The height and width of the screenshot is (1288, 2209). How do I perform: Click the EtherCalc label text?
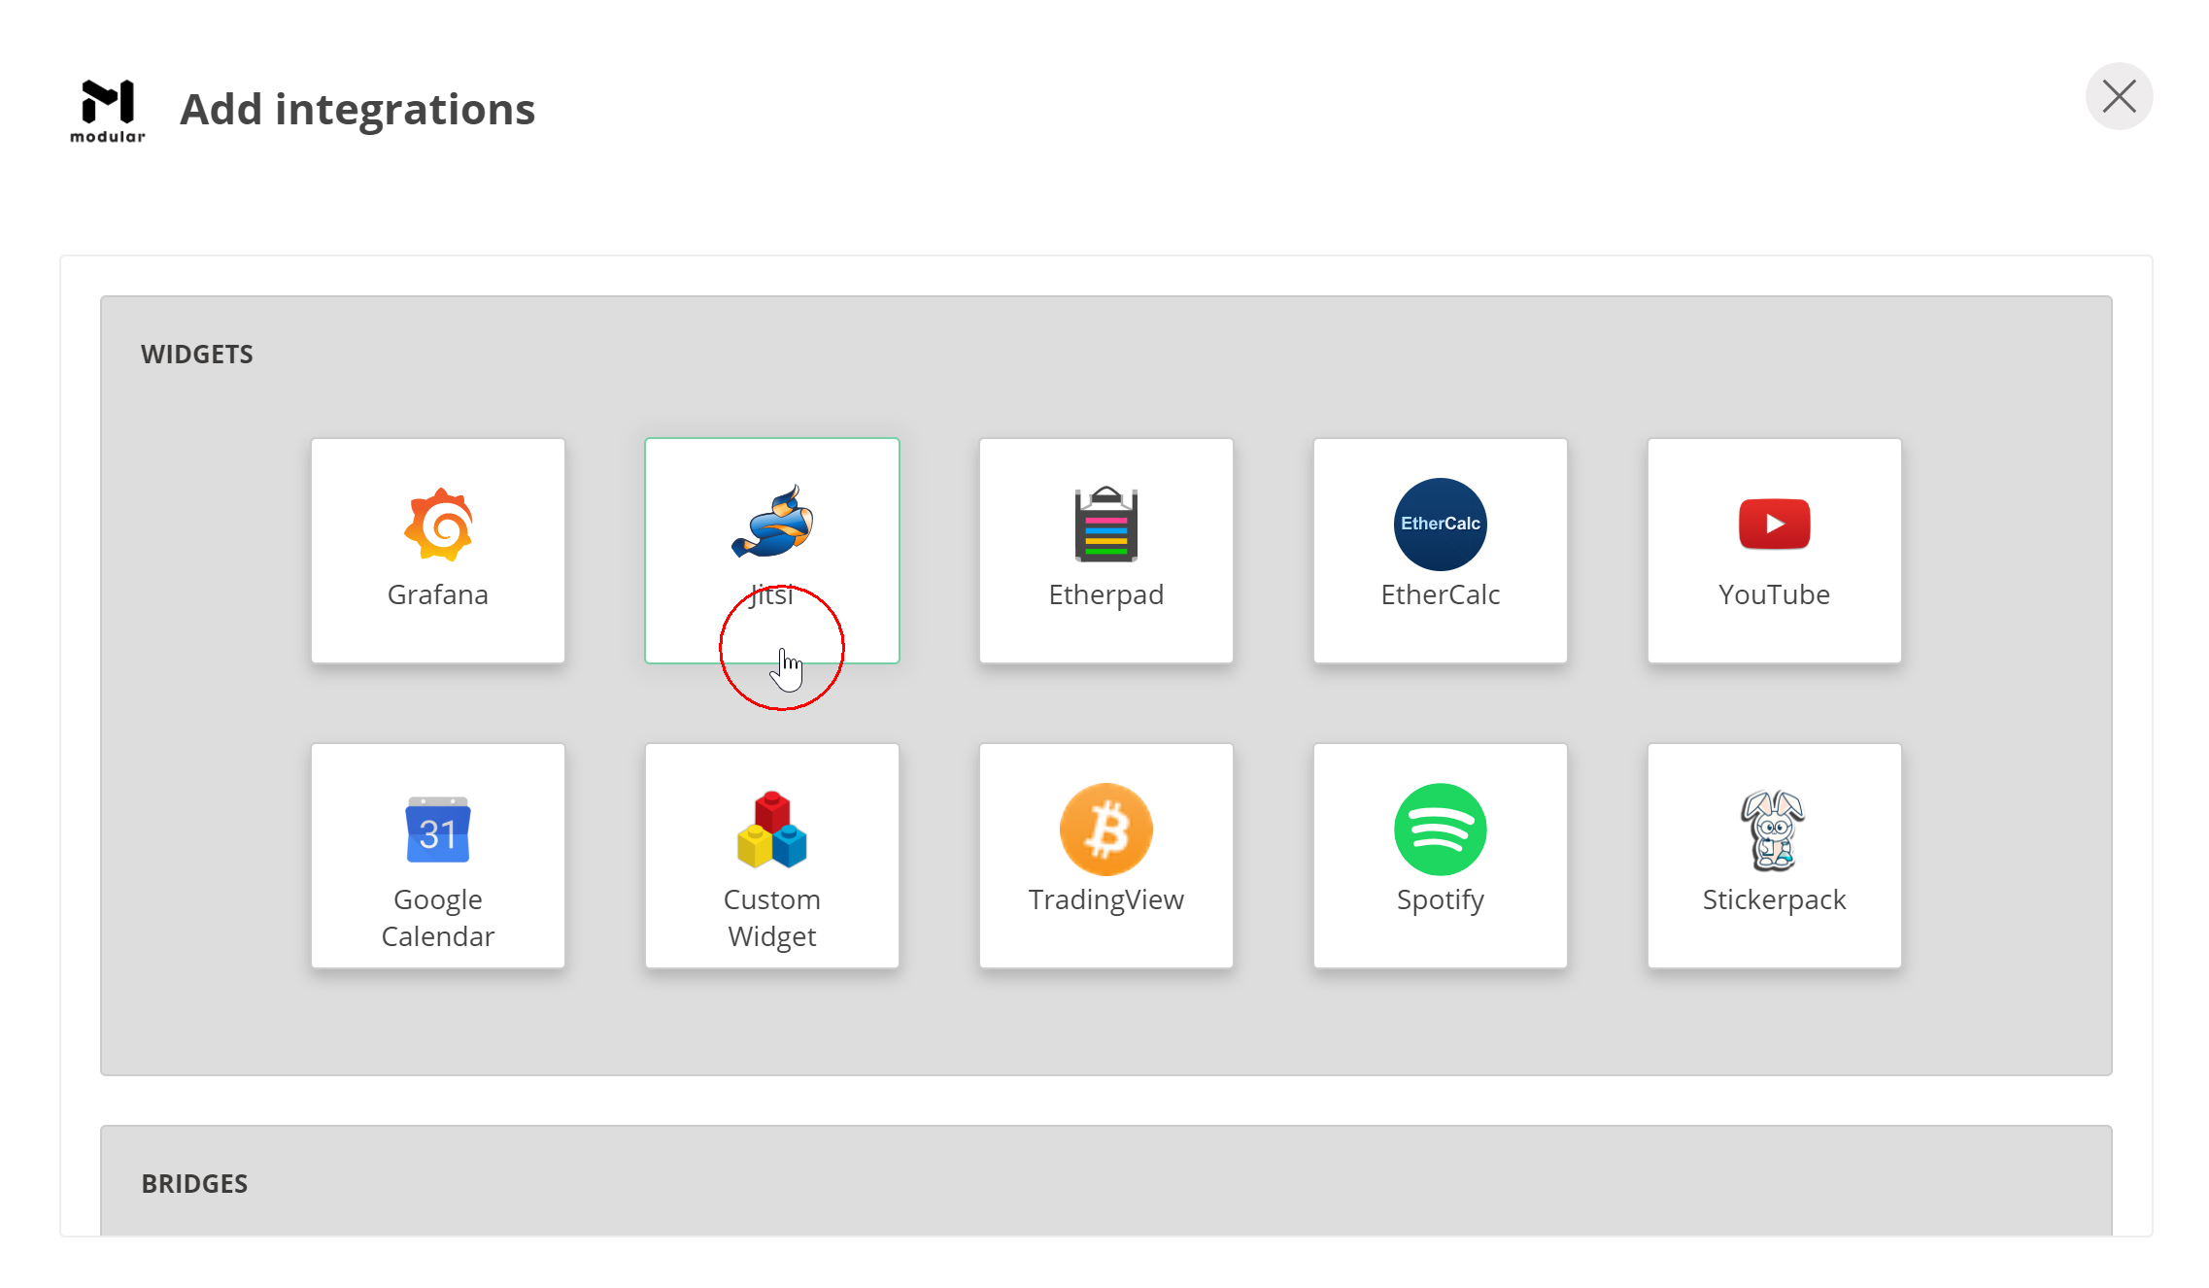(1440, 594)
